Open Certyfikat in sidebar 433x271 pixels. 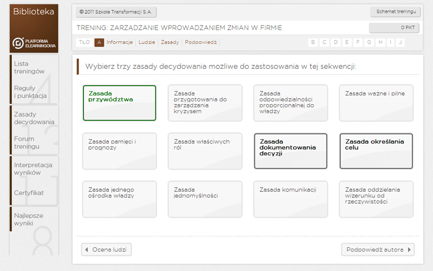click(29, 193)
